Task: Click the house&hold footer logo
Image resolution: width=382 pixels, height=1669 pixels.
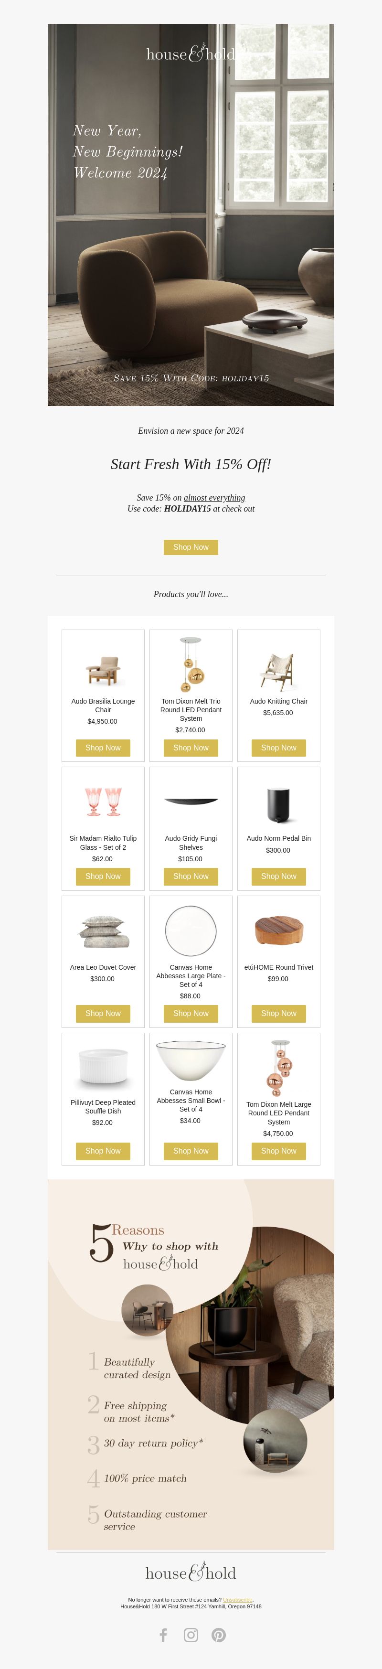Action: click(x=191, y=1573)
